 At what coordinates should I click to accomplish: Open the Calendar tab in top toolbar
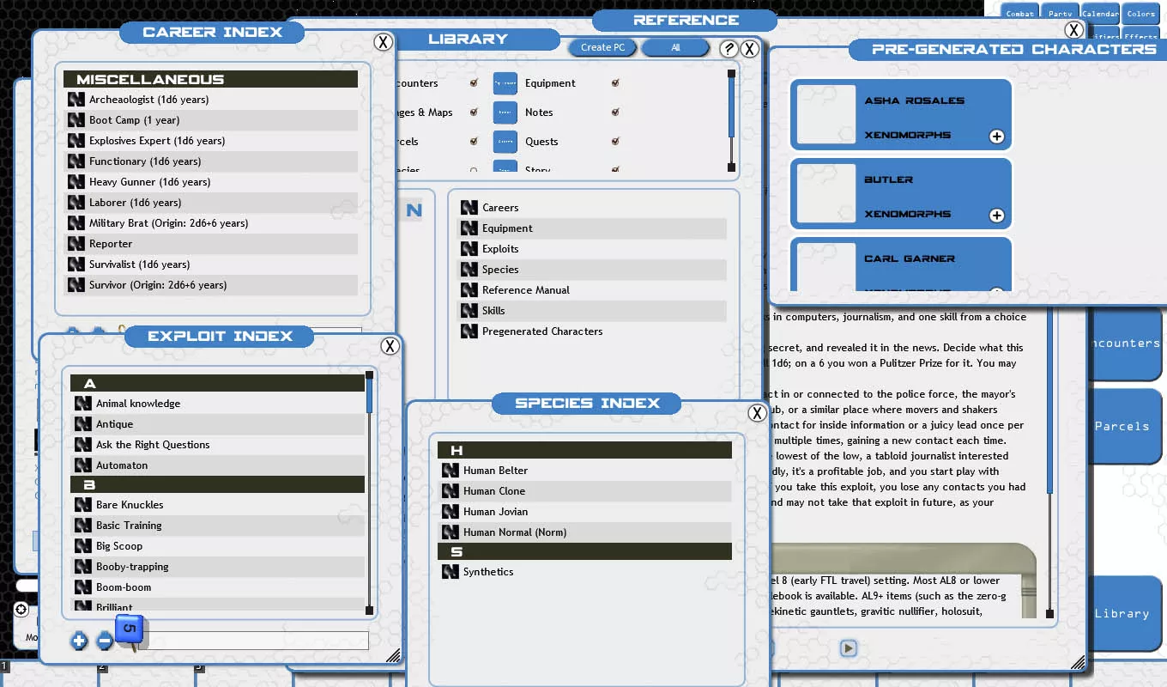(1100, 13)
